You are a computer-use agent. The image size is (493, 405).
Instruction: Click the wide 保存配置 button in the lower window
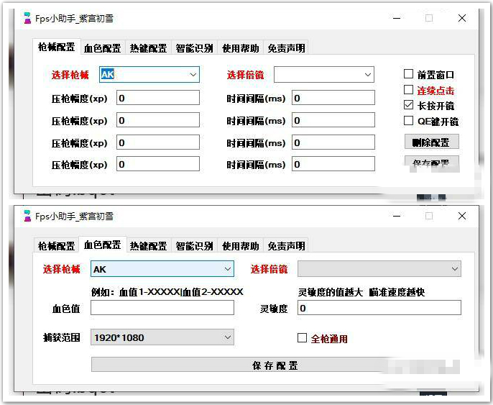tap(275, 365)
